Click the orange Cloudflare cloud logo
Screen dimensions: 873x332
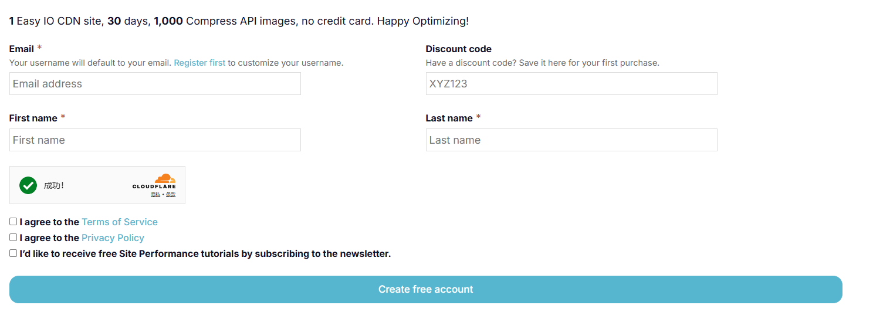tap(165, 178)
